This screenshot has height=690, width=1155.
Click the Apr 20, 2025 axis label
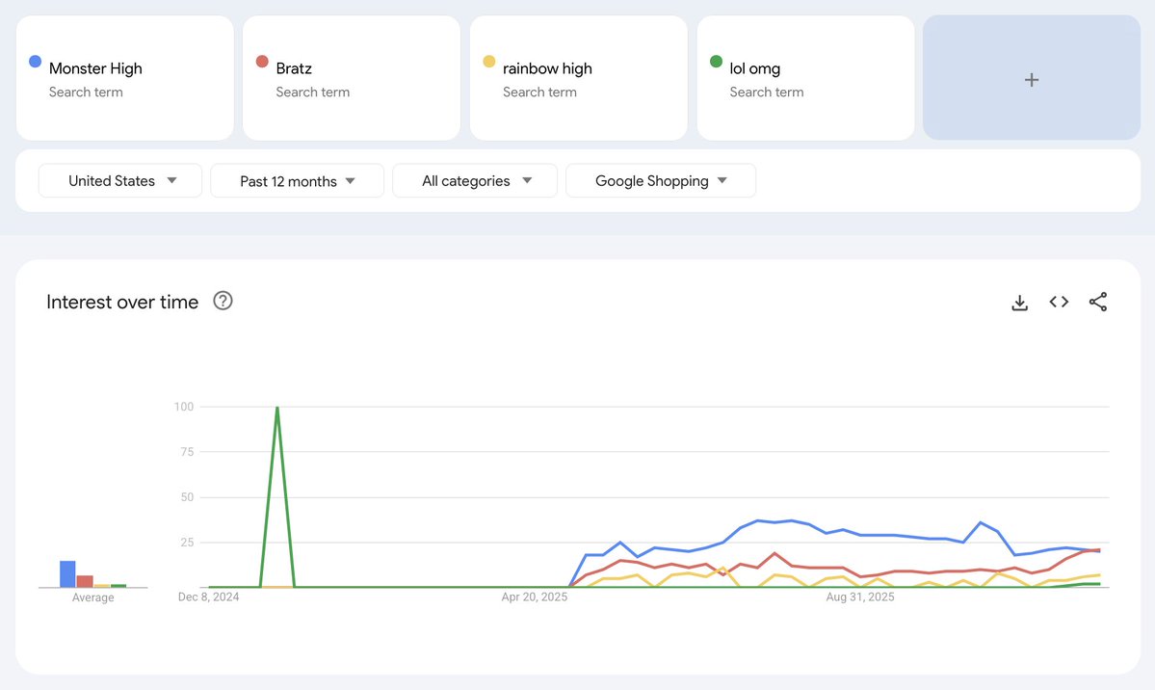(534, 597)
